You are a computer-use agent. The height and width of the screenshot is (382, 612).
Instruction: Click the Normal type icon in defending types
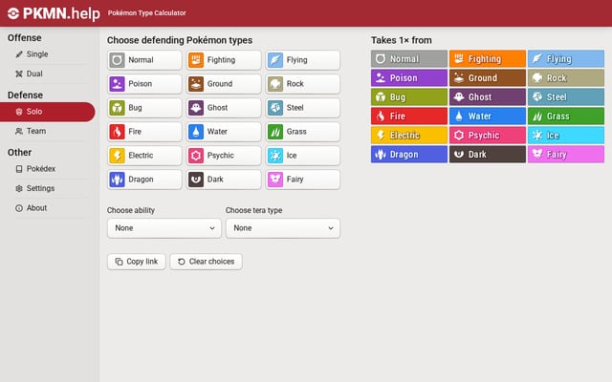pos(117,60)
